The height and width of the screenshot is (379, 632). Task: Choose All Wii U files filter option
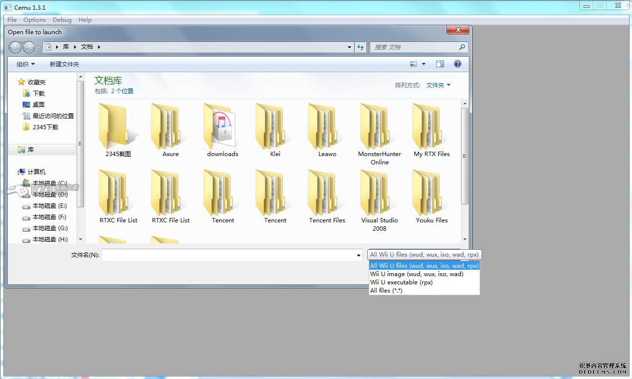pos(424,266)
